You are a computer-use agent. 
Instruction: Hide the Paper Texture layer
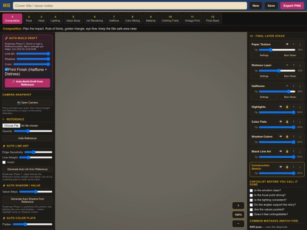click(x=287, y=44)
